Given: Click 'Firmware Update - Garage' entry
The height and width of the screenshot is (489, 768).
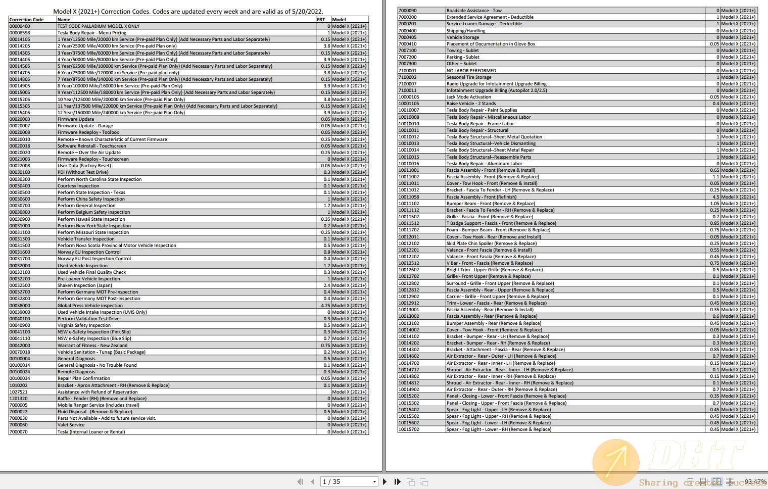Looking at the screenshot, I should (x=85, y=126).
